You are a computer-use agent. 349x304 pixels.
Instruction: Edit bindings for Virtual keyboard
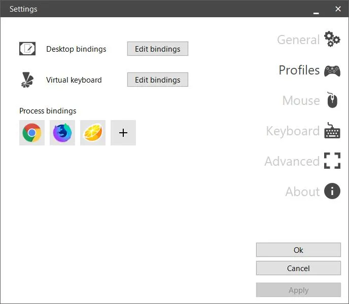(158, 80)
